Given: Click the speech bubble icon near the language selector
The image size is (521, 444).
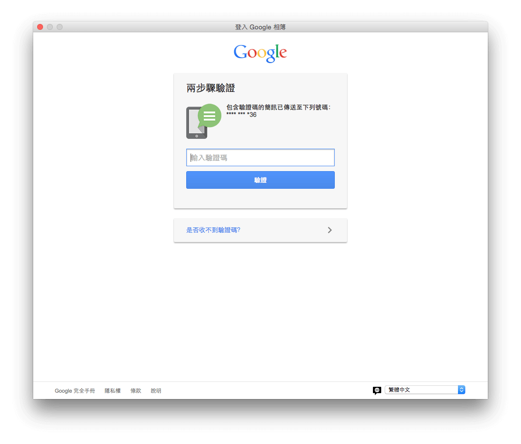Looking at the screenshot, I should click(377, 390).
